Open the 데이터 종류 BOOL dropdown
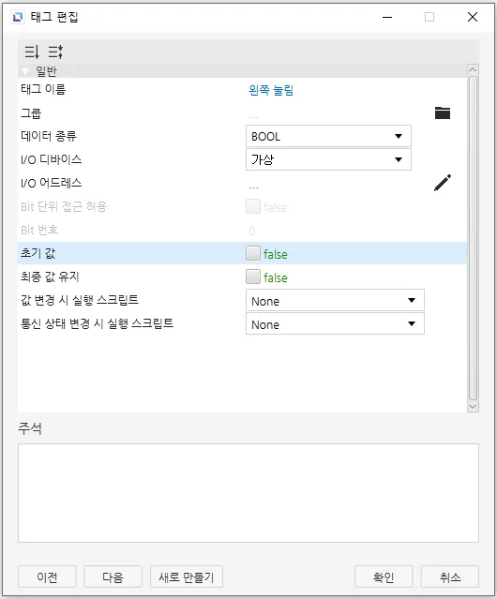 click(x=328, y=136)
